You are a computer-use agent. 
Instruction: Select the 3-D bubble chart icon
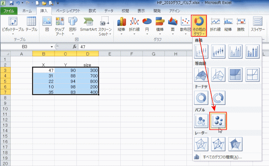[218, 121]
